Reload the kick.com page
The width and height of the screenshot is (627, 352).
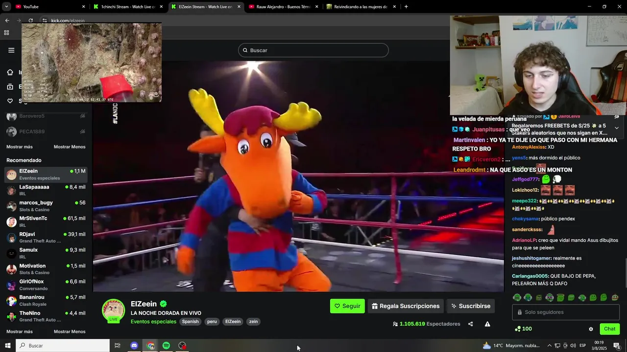(30, 21)
